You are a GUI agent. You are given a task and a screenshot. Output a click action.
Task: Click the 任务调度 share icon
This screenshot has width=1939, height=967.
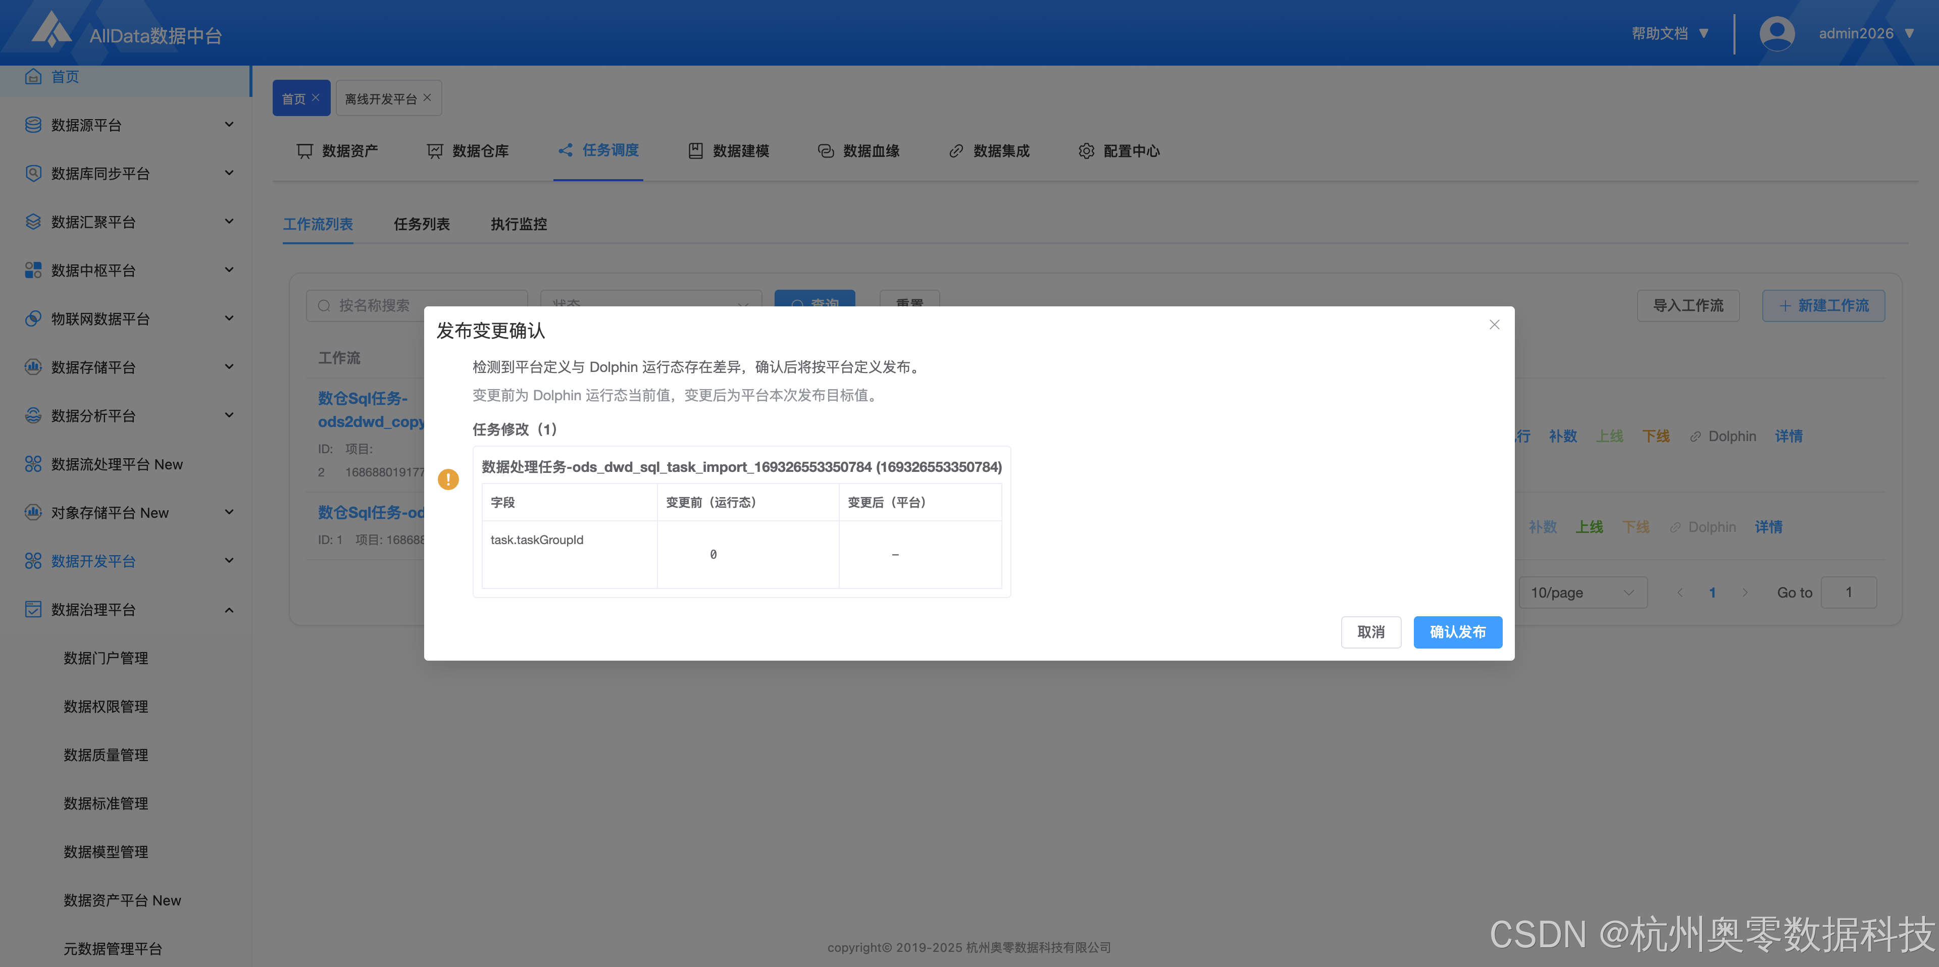(566, 150)
